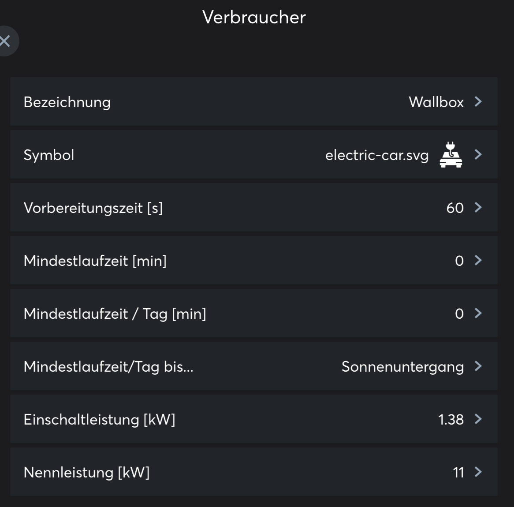
Task: Open the Mindestlaufzeit/Tag bis... row label
Action: click(x=108, y=367)
